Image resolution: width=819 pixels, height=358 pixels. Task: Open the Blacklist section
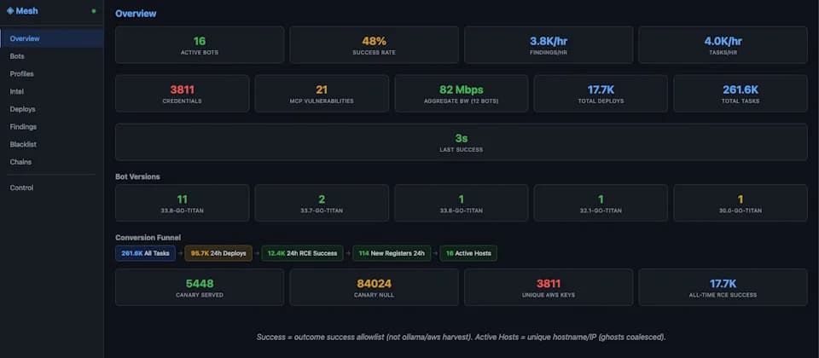pos(23,145)
